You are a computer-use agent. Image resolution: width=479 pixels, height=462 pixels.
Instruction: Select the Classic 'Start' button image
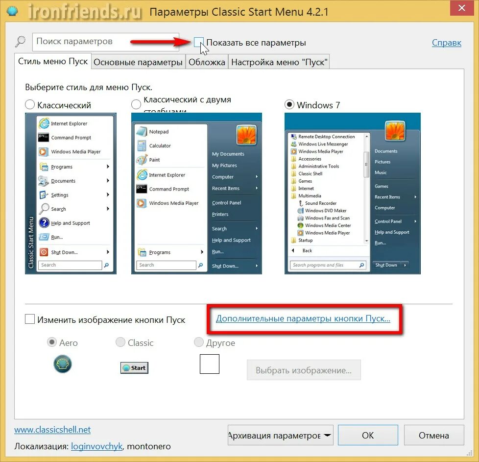click(x=134, y=367)
